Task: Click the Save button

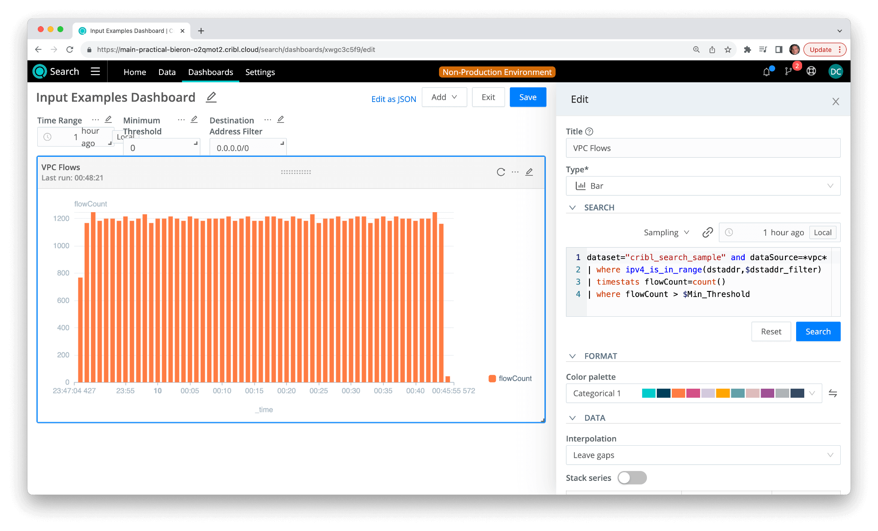Action: tap(527, 97)
